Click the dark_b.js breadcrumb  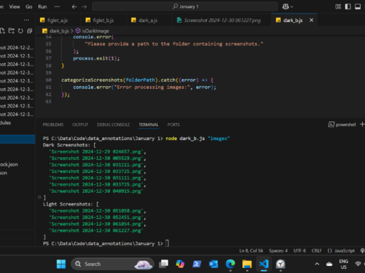[x=59, y=31]
